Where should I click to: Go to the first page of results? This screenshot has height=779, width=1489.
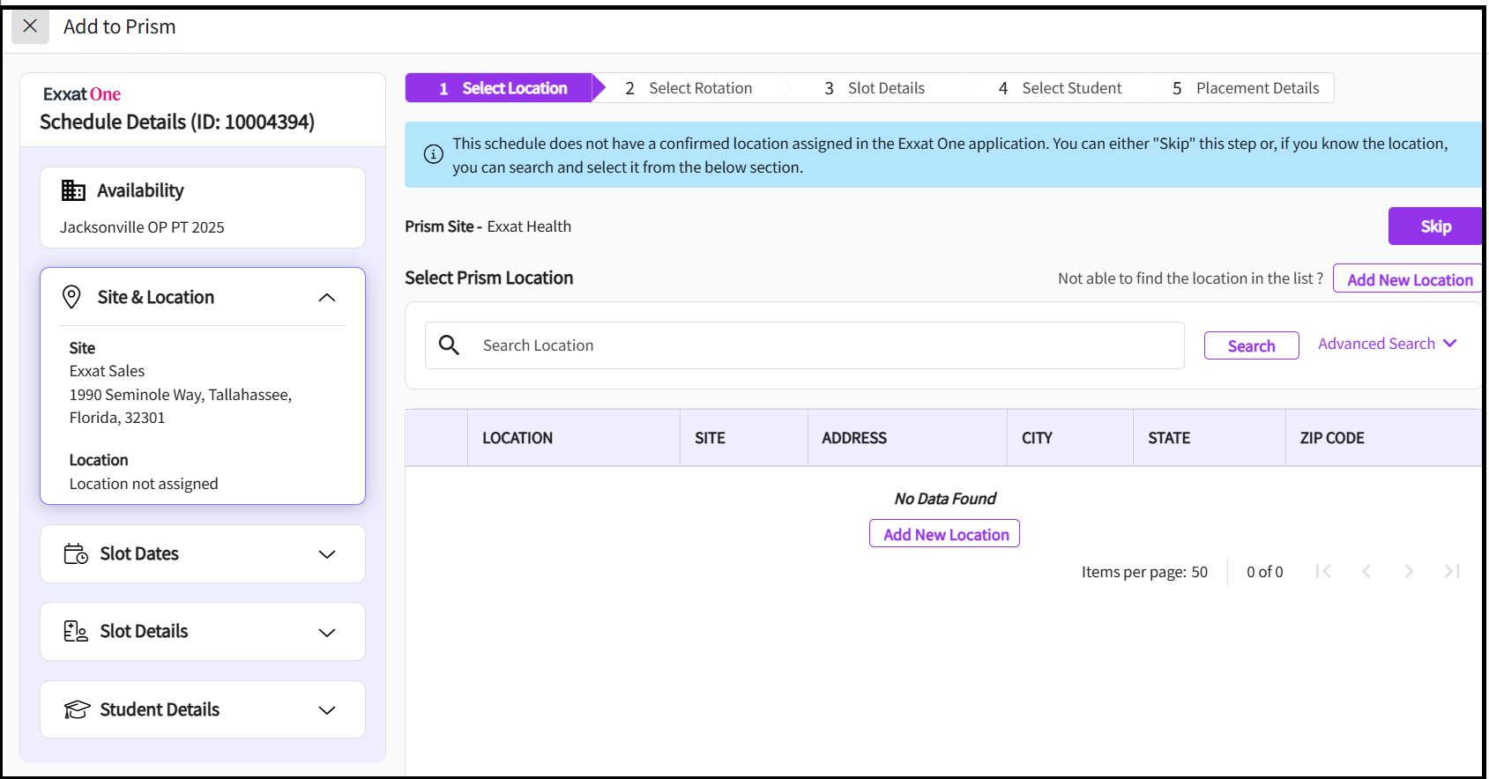[x=1322, y=572]
